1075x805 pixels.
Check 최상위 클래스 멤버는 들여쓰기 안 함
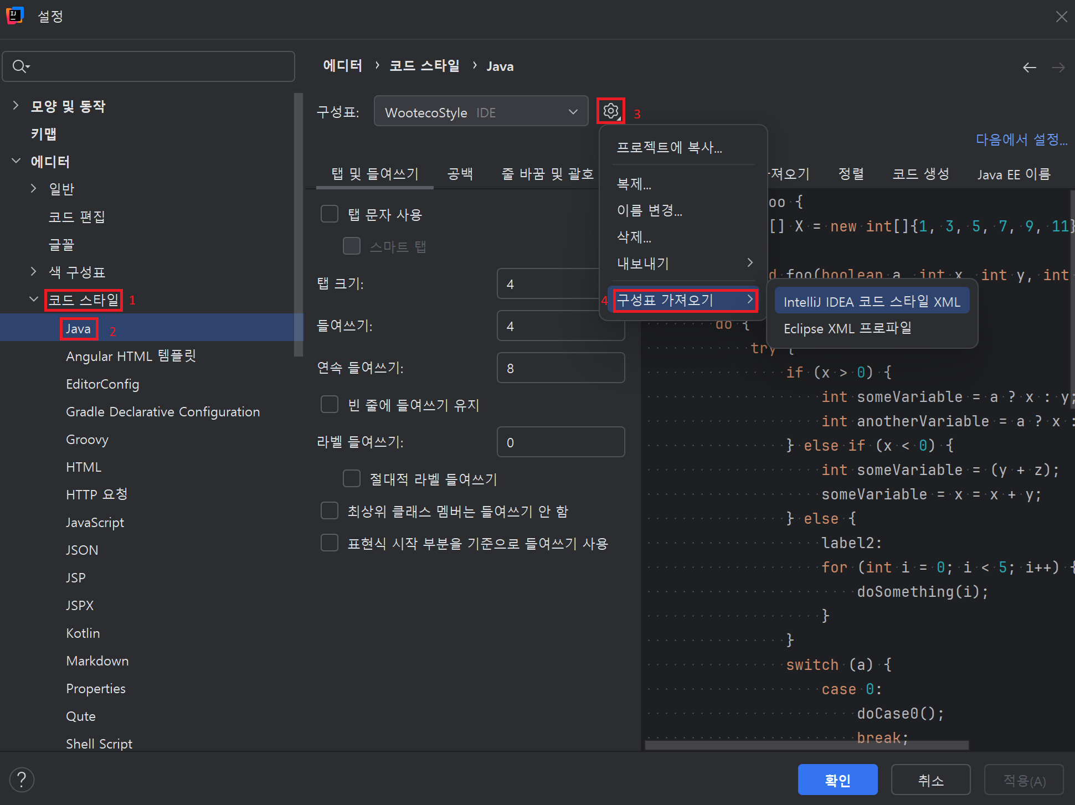330,510
